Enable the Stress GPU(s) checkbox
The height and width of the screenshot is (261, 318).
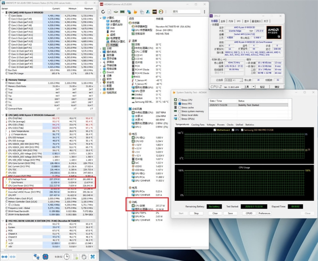click(180, 119)
